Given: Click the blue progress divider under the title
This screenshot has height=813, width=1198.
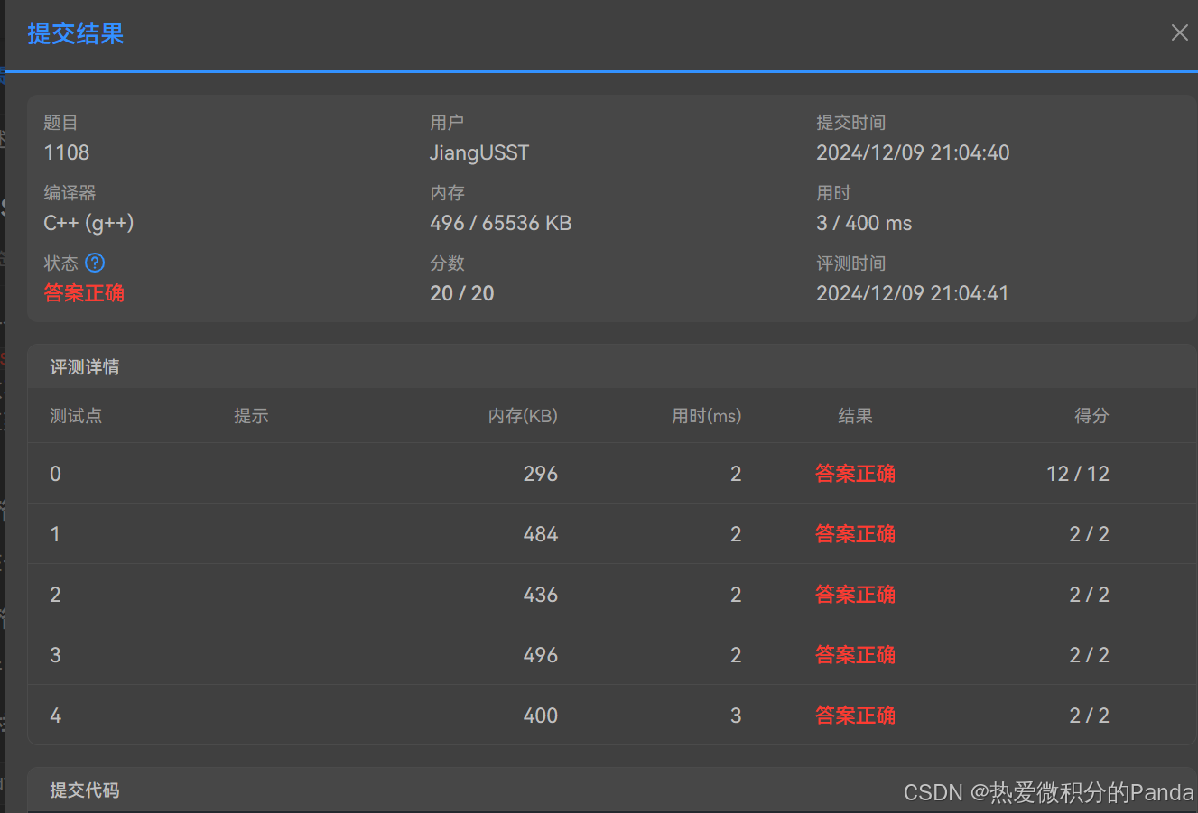Looking at the screenshot, I should tap(599, 68).
